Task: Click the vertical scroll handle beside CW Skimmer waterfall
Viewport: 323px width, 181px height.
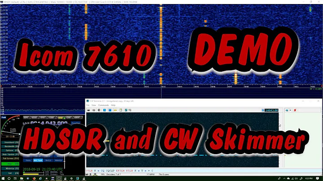Action: pos(280,125)
